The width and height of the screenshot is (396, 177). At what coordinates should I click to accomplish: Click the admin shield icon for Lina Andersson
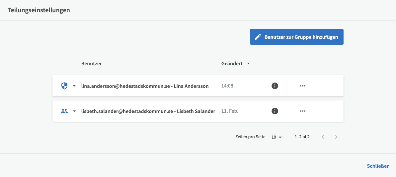coord(64,86)
